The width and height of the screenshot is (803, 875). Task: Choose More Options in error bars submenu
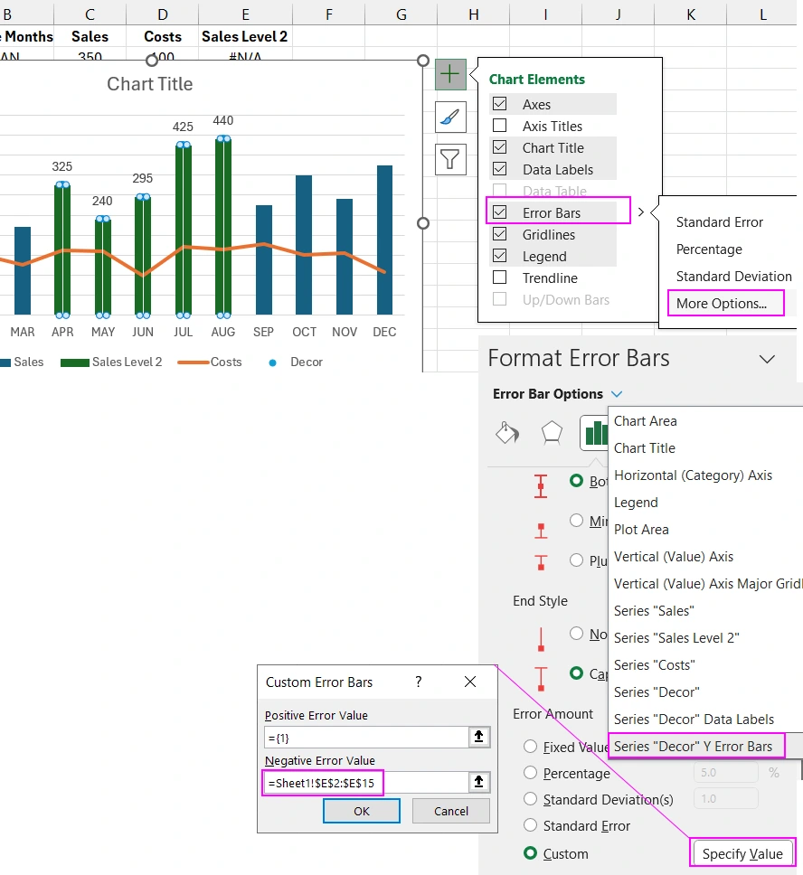[722, 304]
